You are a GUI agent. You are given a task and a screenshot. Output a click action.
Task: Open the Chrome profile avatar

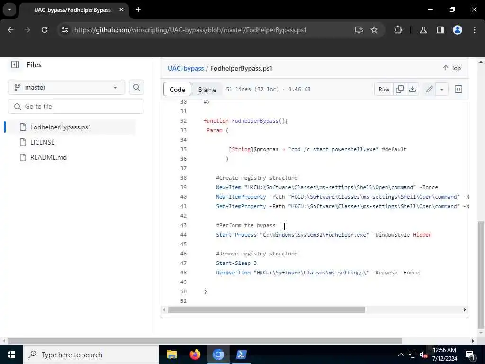(458, 30)
